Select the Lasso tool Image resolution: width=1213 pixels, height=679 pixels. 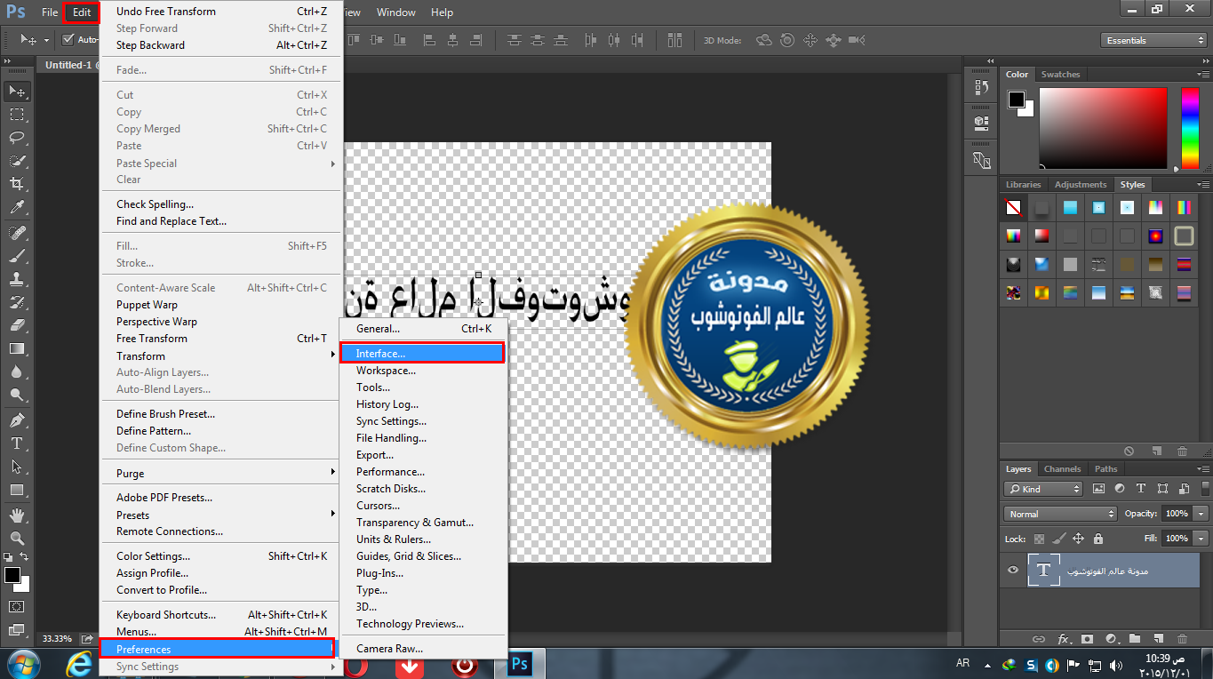click(x=17, y=138)
